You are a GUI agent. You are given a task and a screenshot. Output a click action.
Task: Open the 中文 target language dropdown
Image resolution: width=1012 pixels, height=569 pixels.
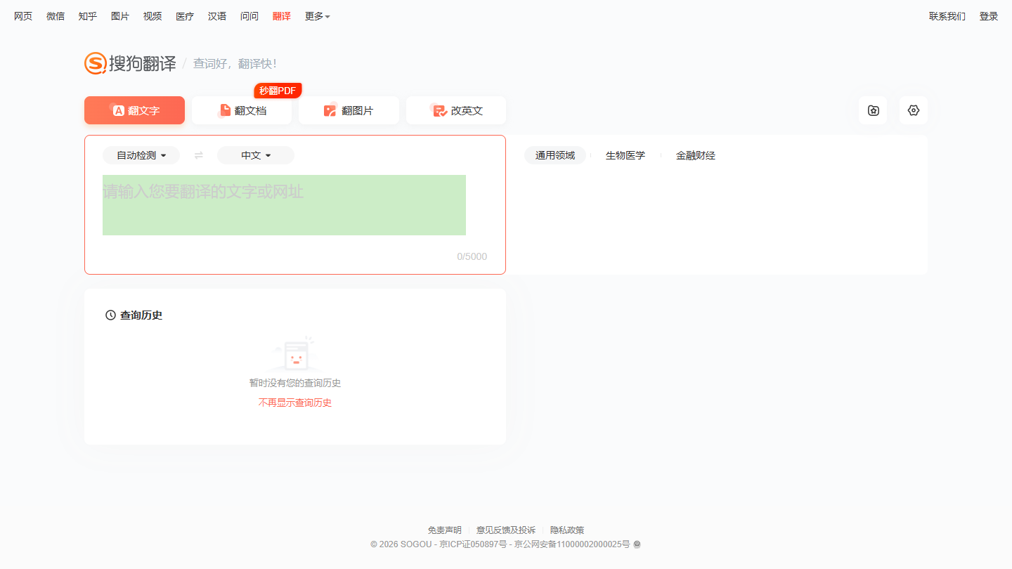pos(256,155)
